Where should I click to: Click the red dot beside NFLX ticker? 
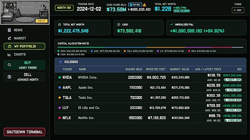click(x=60, y=118)
